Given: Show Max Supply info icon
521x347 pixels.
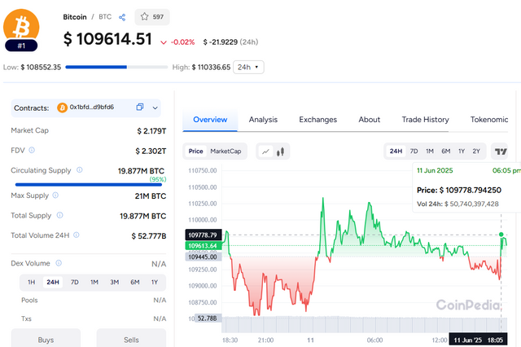Looking at the screenshot, I should tap(55, 195).
